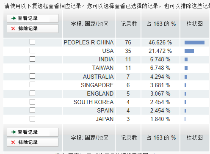The image size is (210, 154).
Task: Enable the TAIWAN checkbox
Action: point(32,68)
